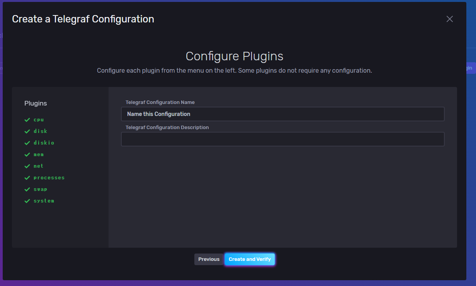
Task: Close the Create a Telegraf Configuration dialog
Action: coord(450,19)
